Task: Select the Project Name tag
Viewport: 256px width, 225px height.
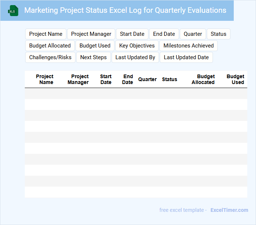Action: (46, 34)
